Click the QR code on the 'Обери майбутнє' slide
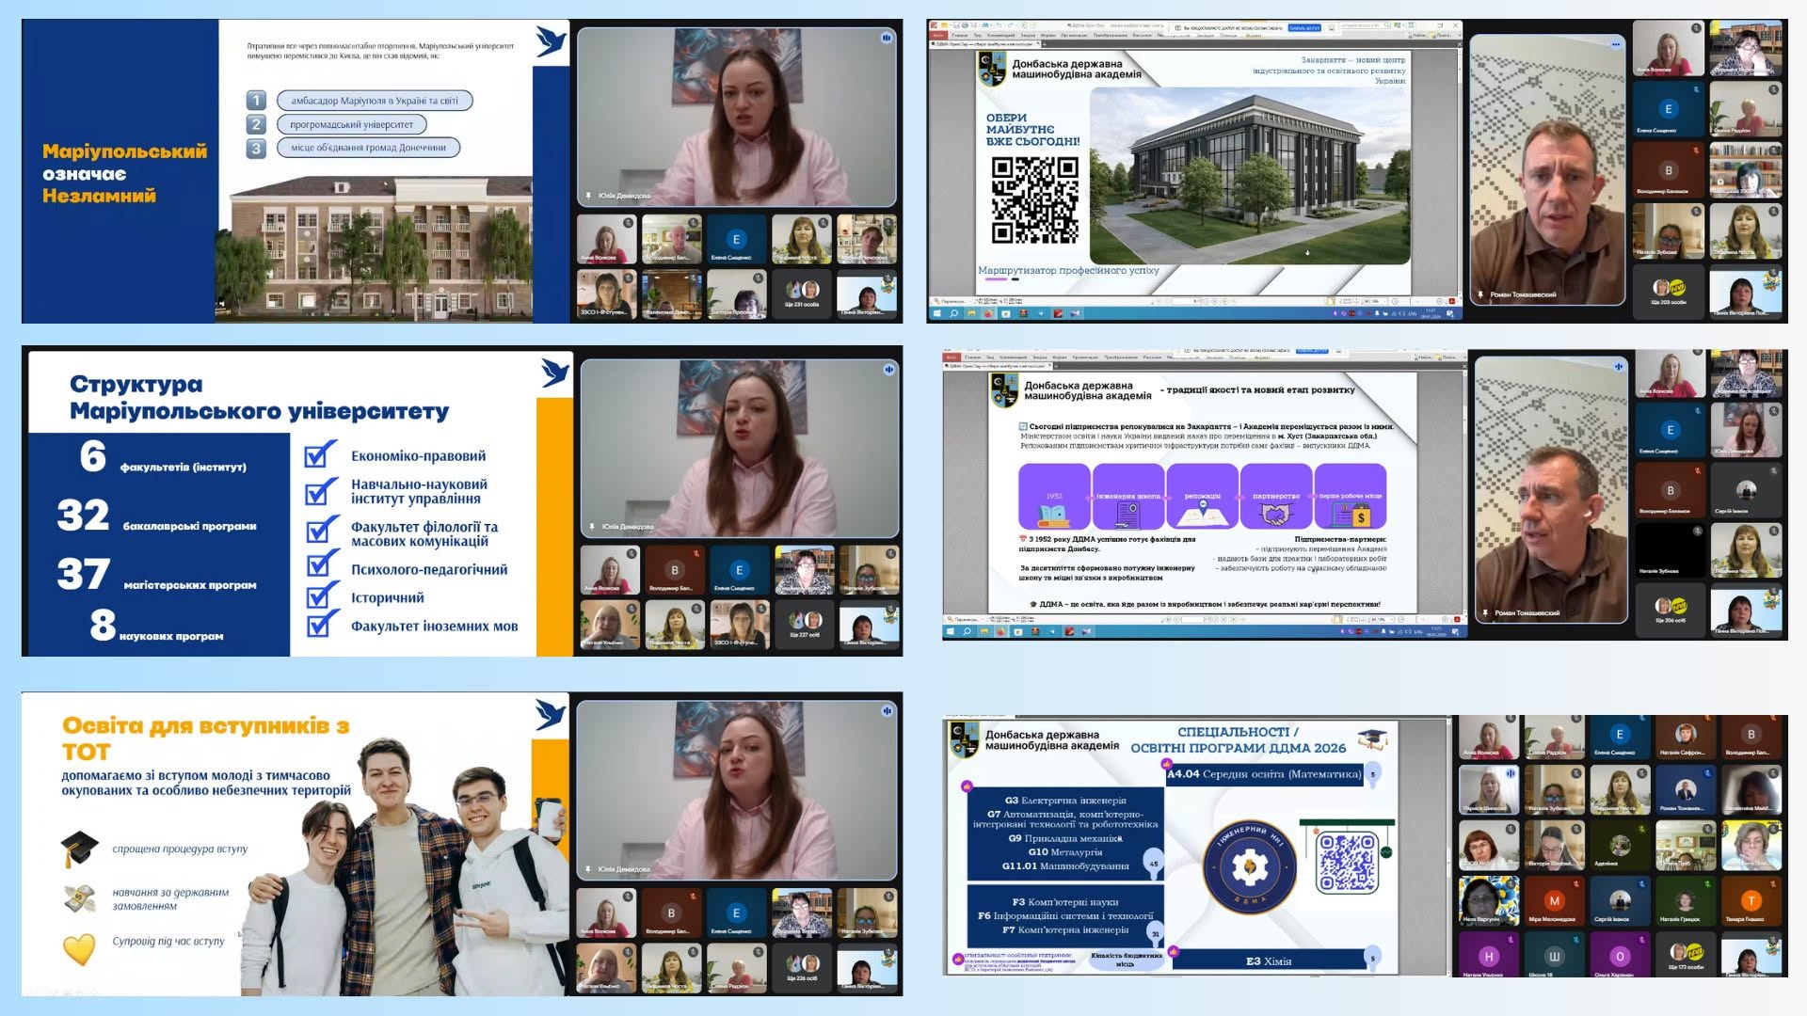The image size is (1807, 1016). pos(1035,199)
